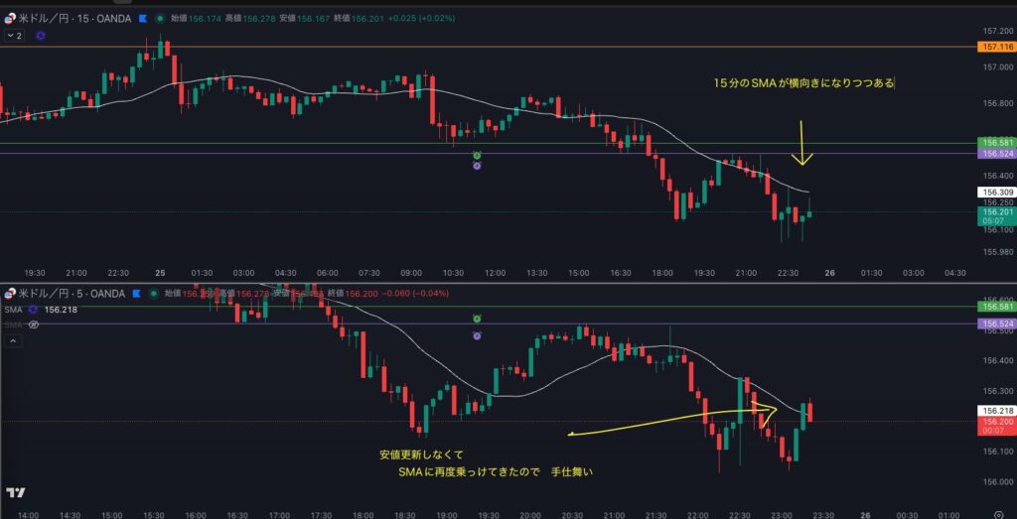Click the green 156.581 label in lower chart
Viewport: 1017px width, 519px height.
(x=995, y=307)
